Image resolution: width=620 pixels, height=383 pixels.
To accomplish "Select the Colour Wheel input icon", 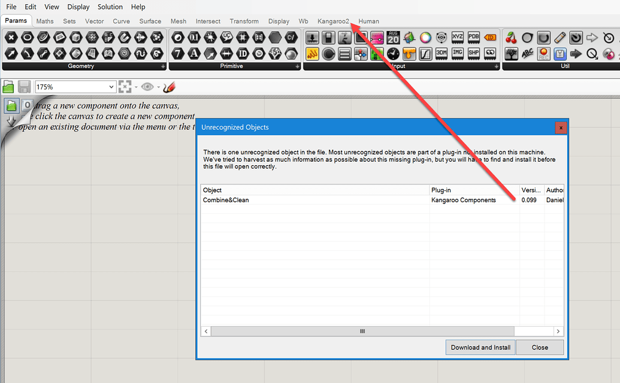I will click(x=425, y=38).
